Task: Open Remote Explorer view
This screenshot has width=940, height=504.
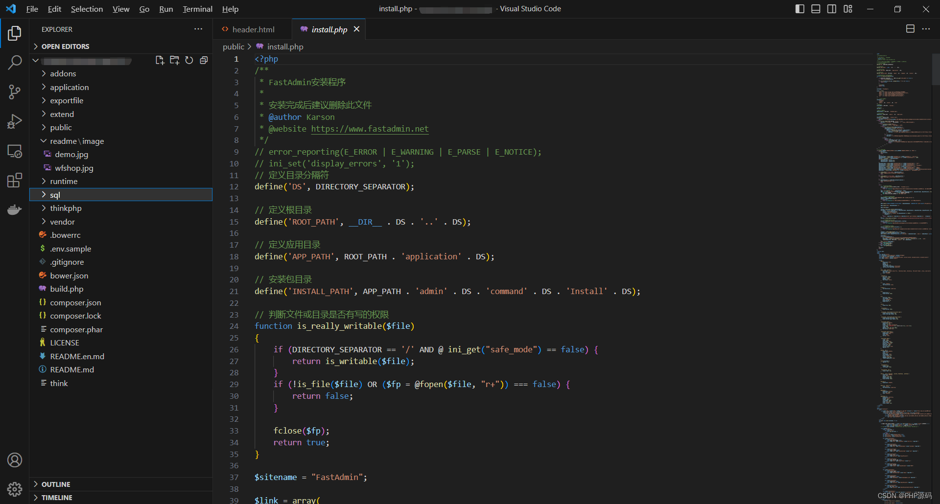Action: point(15,151)
